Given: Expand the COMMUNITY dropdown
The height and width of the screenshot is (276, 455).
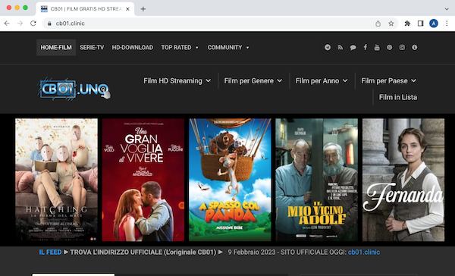Looking at the screenshot, I should (x=228, y=48).
